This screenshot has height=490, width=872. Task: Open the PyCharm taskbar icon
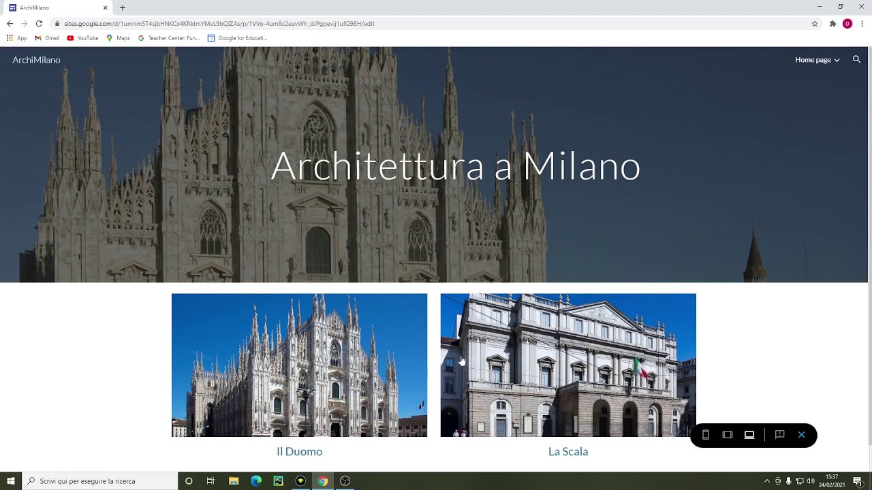click(278, 481)
